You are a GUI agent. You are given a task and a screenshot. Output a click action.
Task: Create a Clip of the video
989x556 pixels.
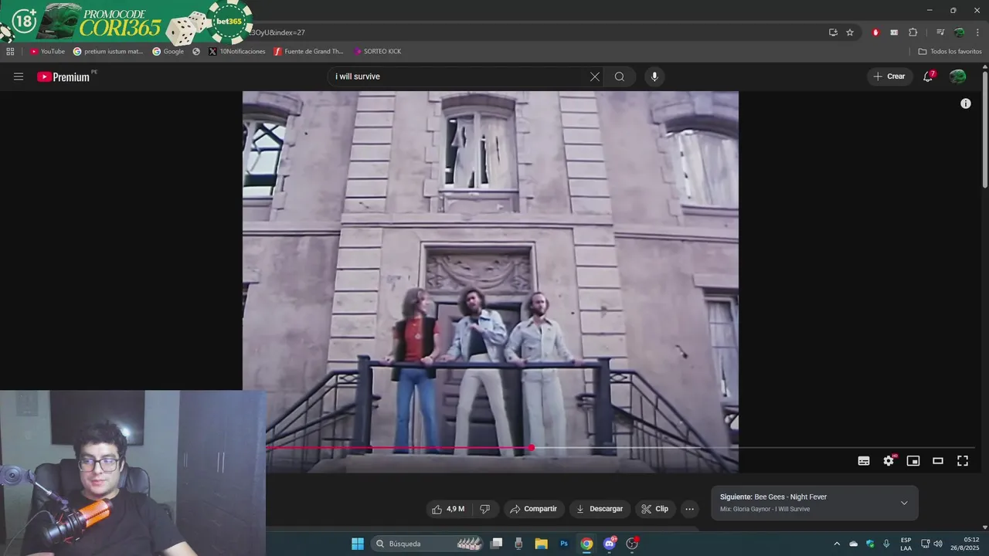pyautogui.click(x=655, y=509)
